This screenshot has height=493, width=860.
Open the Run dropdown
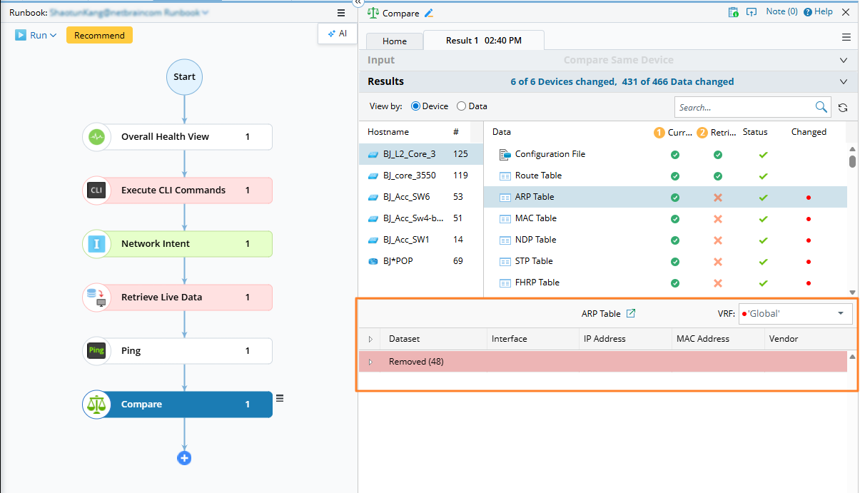click(x=36, y=35)
